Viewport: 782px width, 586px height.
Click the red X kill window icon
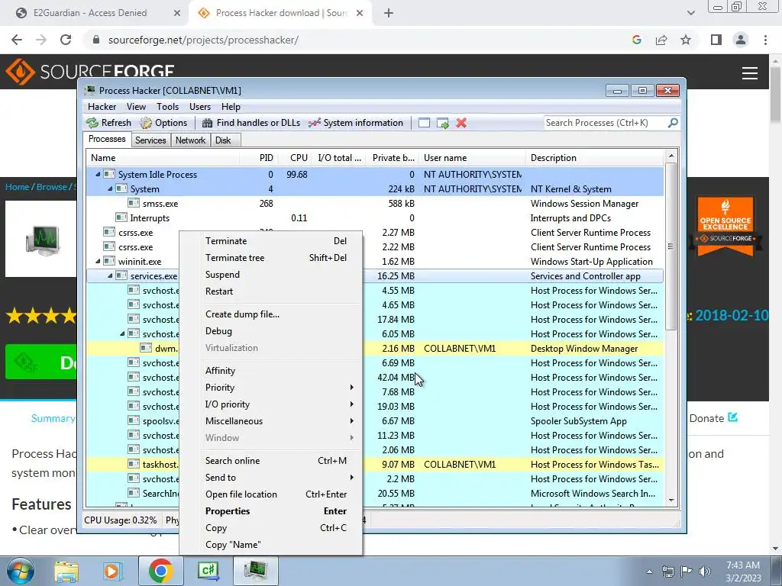(x=461, y=123)
